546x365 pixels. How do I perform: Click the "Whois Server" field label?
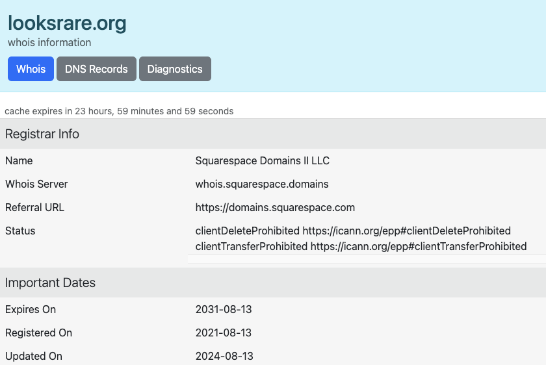(x=36, y=184)
